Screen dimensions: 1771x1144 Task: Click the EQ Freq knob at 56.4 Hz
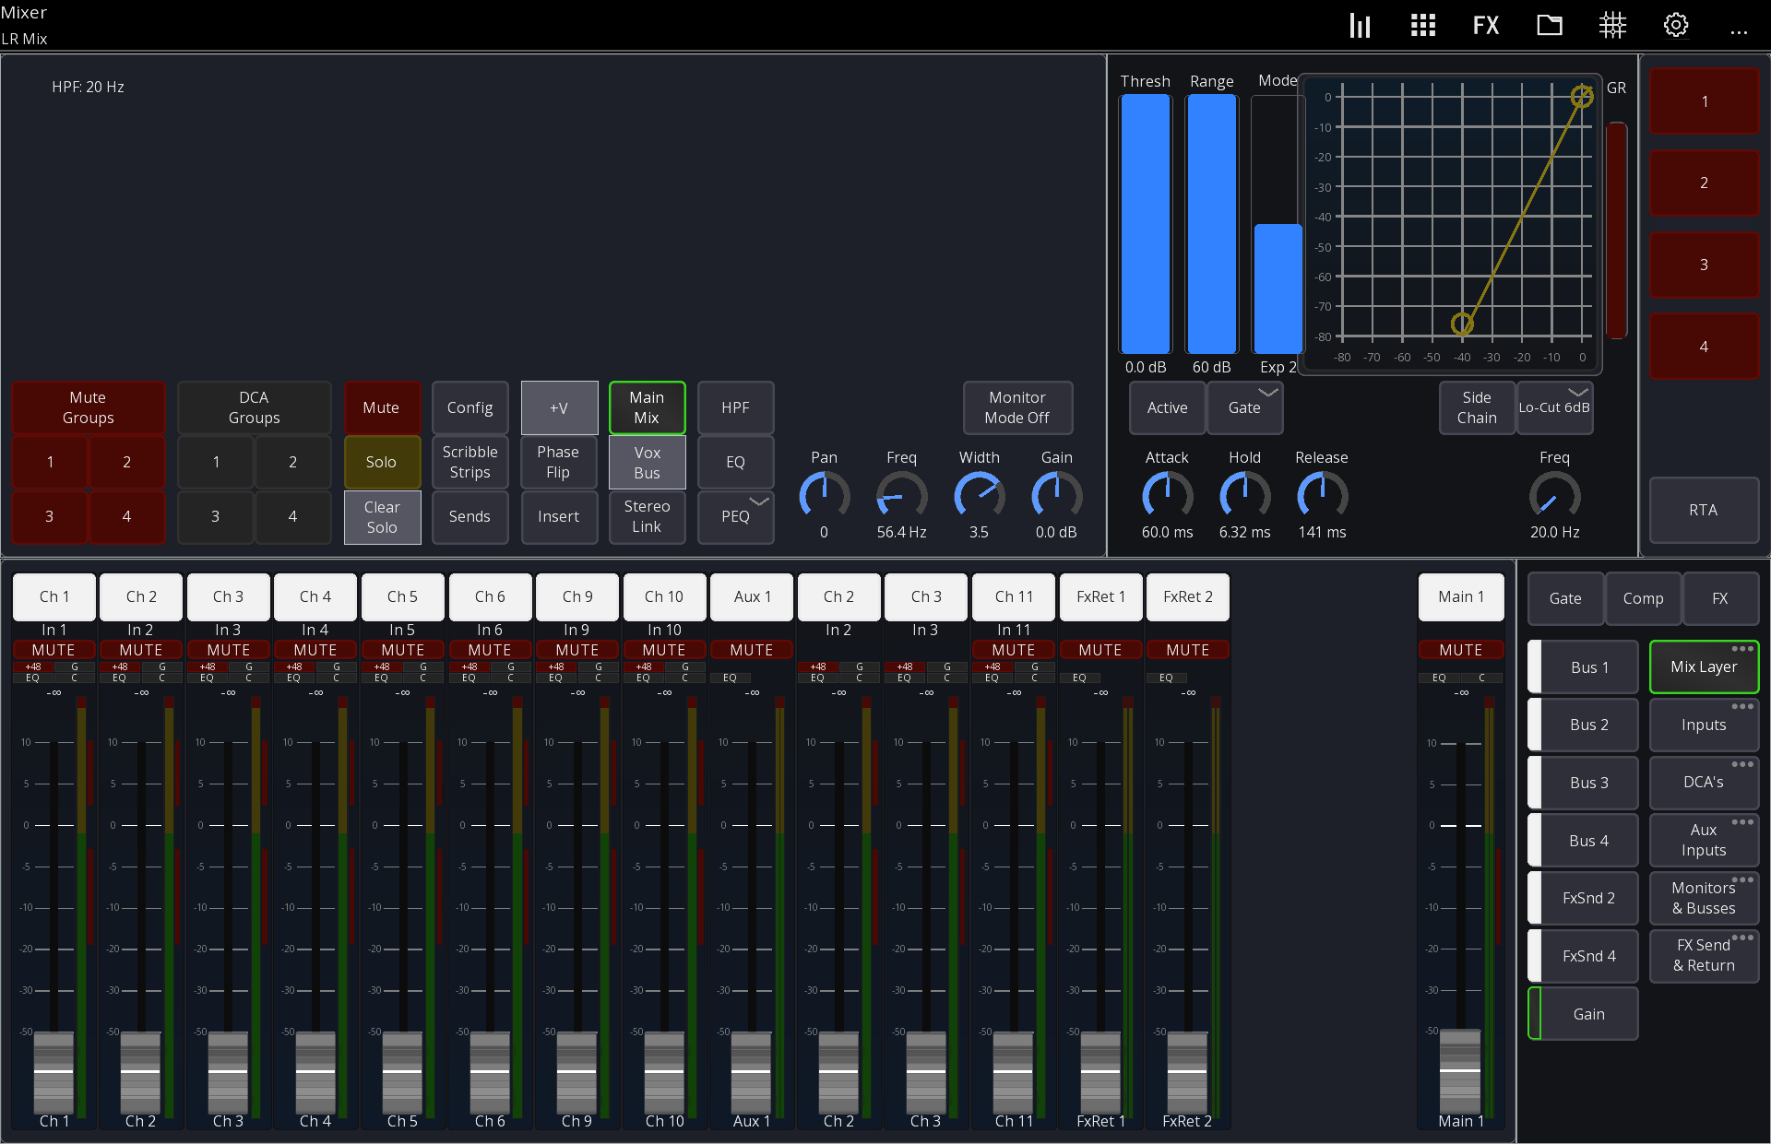(901, 496)
